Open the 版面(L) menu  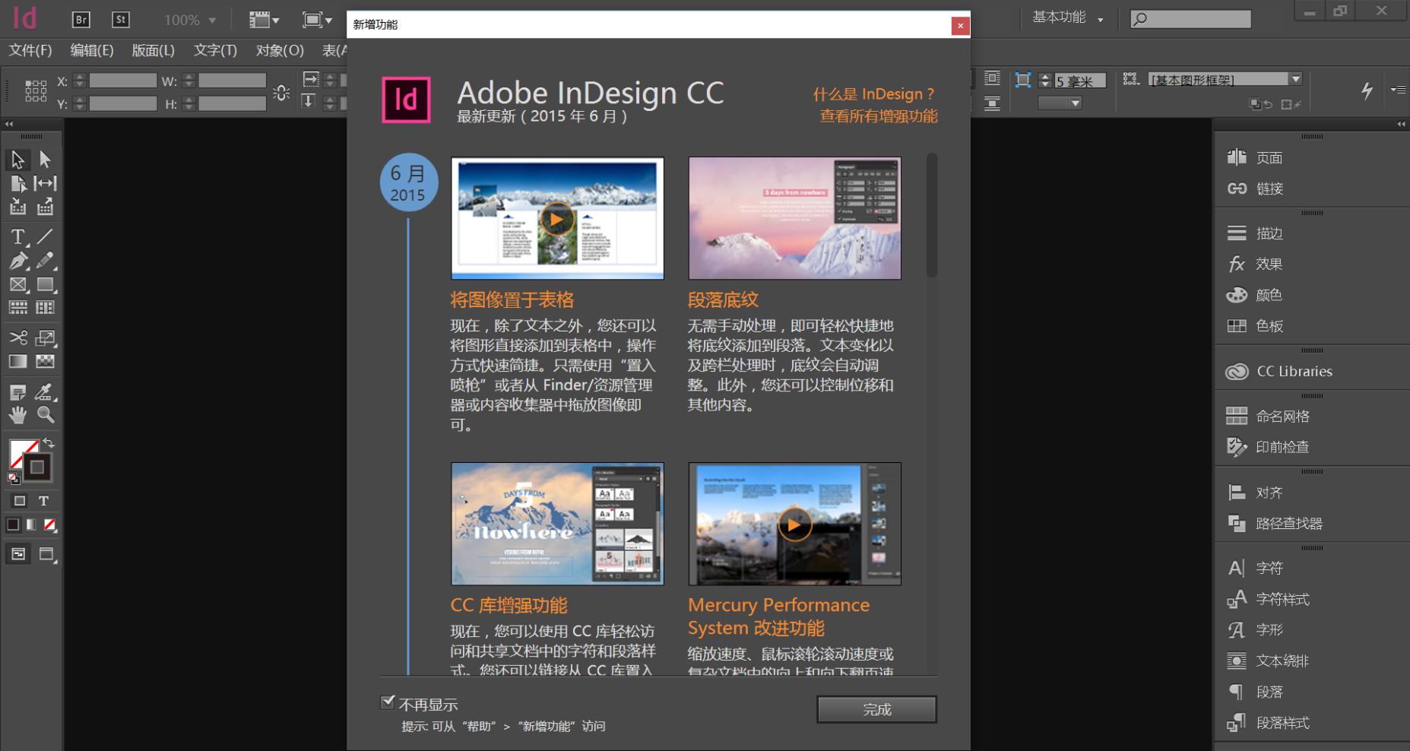pos(154,50)
